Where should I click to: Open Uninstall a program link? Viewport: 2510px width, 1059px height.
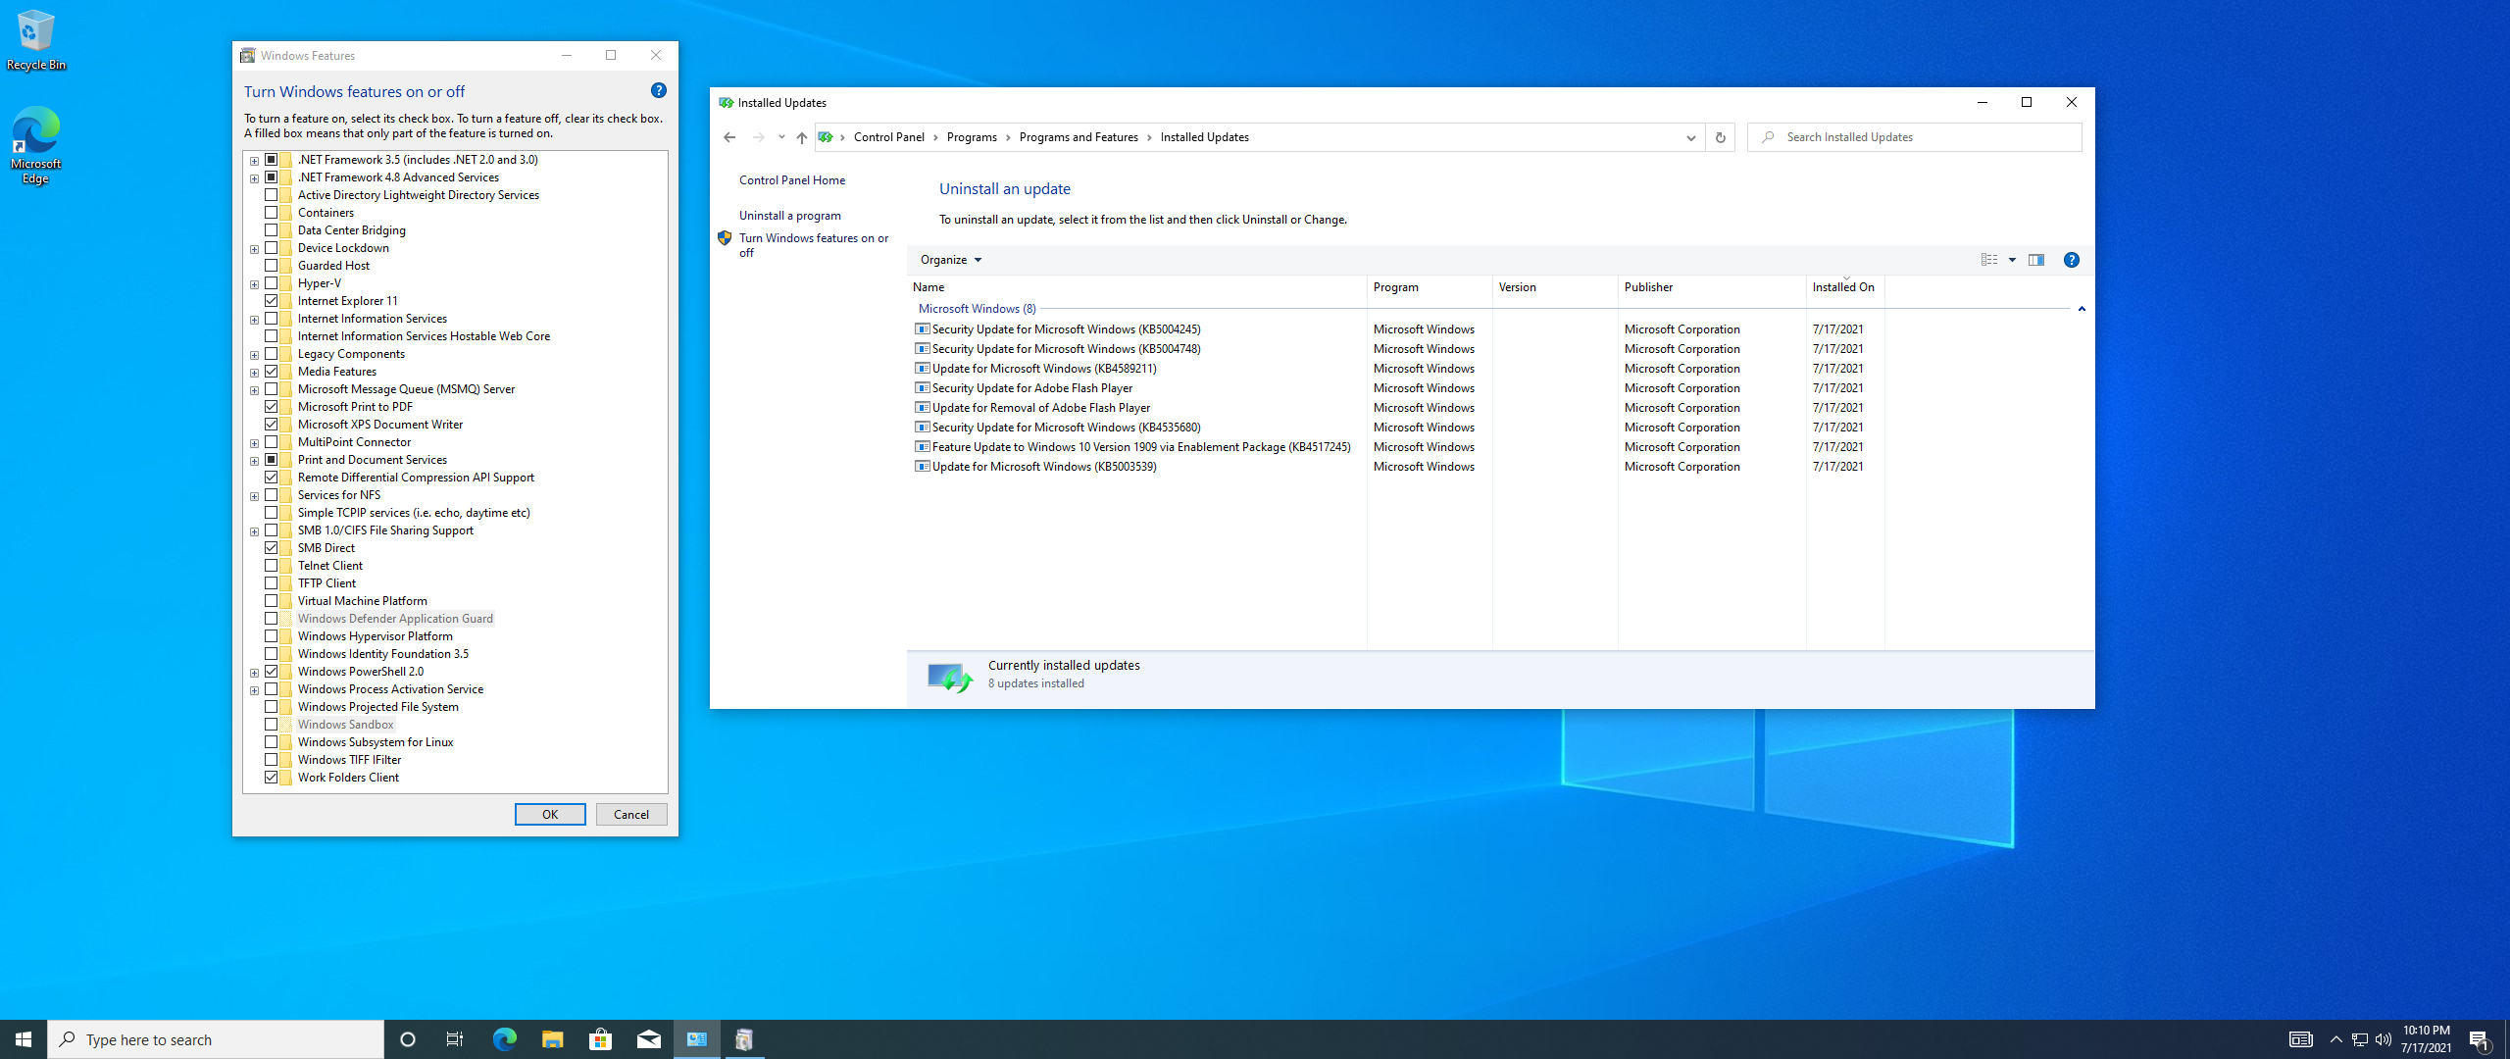pos(790,216)
